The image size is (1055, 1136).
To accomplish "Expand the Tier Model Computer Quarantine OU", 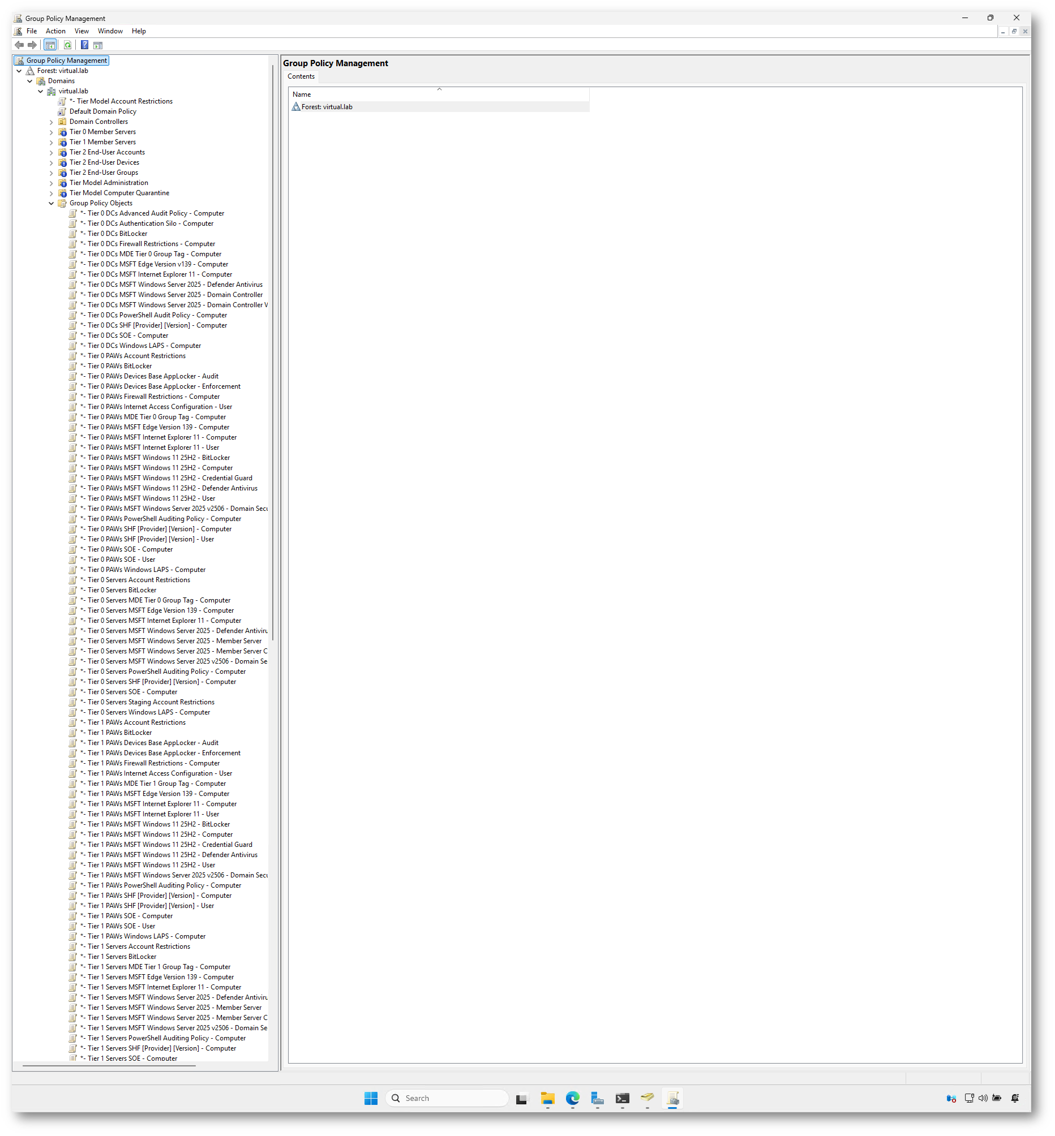I will (x=52, y=193).
